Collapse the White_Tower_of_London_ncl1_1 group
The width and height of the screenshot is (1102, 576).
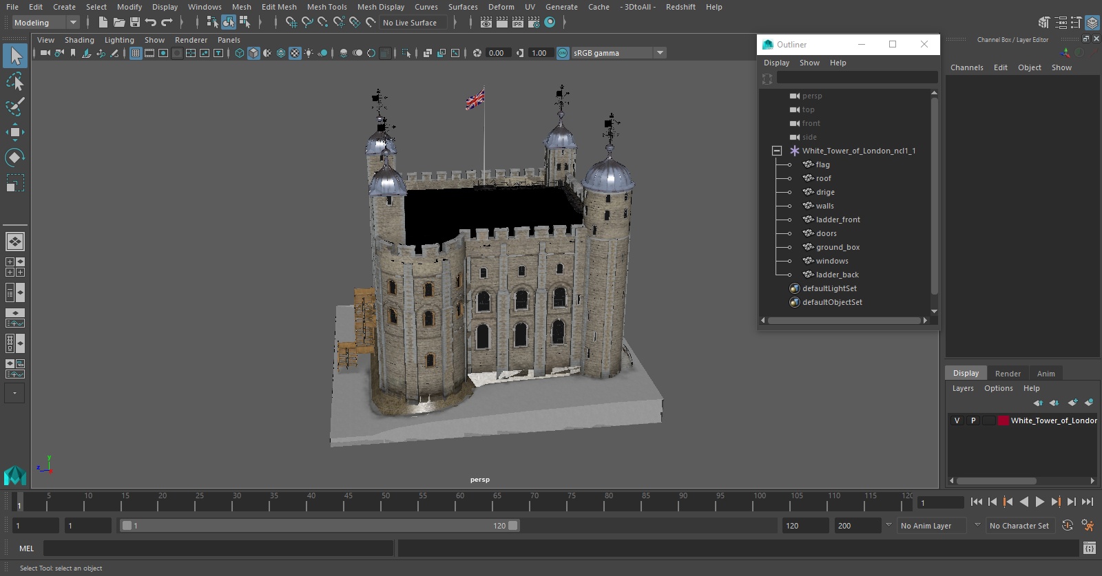pos(777,151)
